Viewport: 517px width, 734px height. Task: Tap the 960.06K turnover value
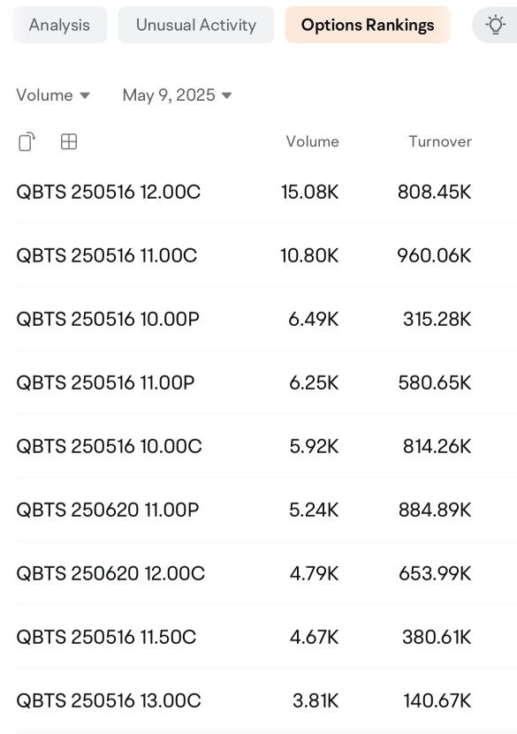434,255
